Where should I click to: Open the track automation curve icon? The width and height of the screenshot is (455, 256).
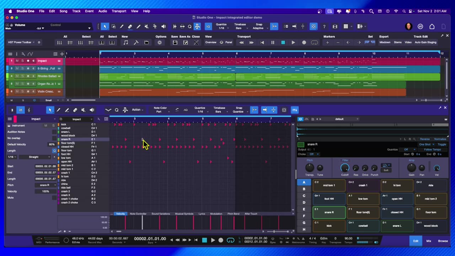pyautogui.click(x=30, y=54)
